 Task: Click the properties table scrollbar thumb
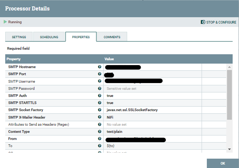[229, 95]
